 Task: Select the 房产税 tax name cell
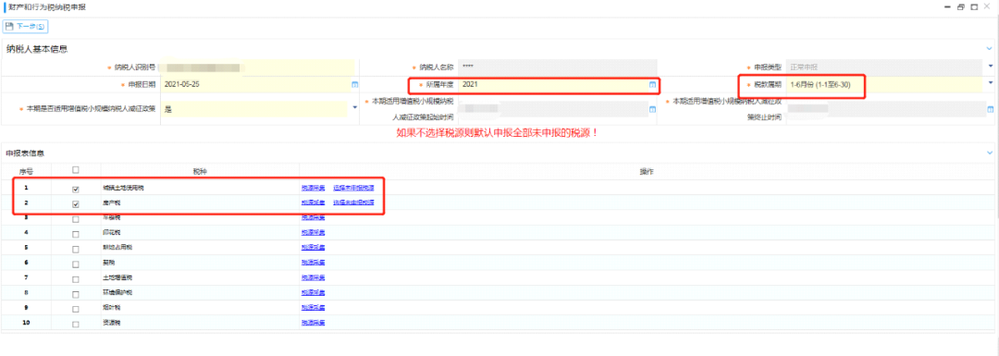pos(200,203)
